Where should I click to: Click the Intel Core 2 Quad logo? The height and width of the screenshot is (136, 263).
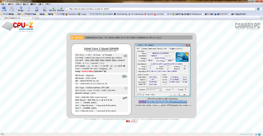click(x=182, y=57)
